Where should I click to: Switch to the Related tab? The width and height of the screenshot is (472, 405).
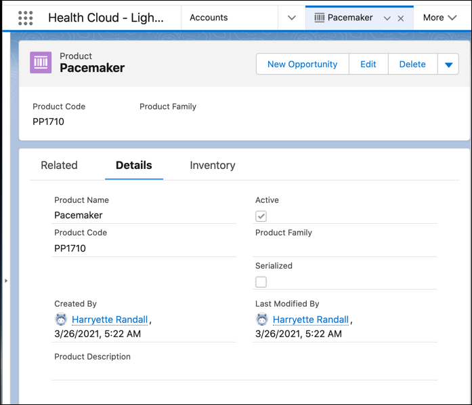pos(59,165)
